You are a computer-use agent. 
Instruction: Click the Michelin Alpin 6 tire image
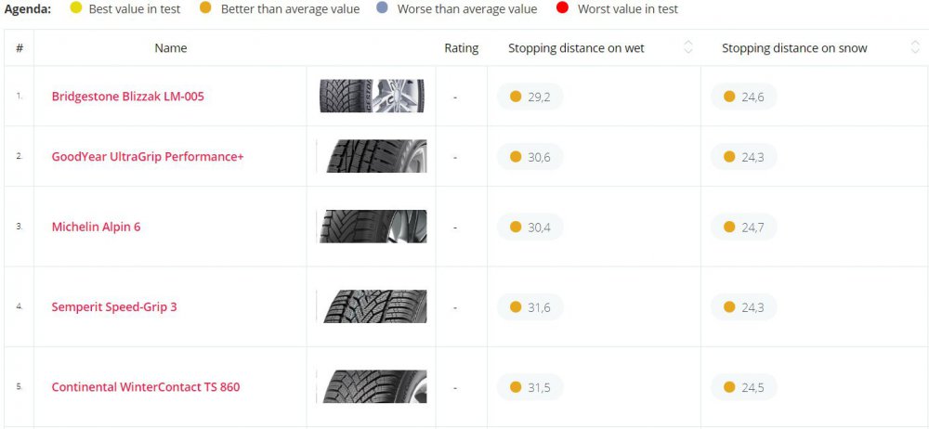coord(372,227)
